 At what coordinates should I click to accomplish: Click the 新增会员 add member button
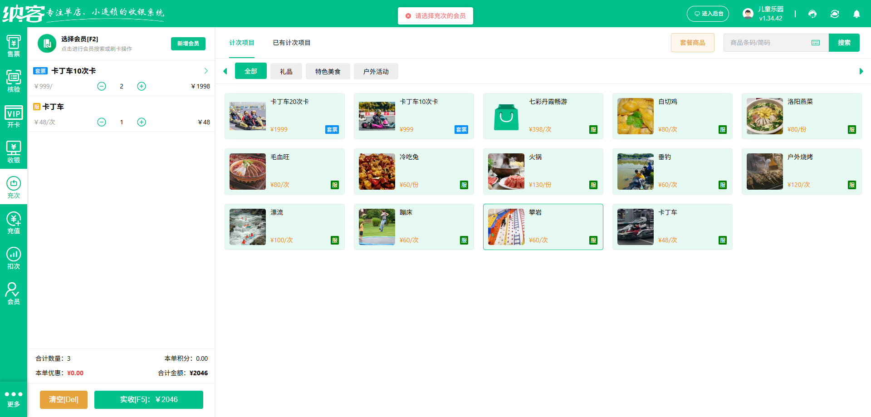click(188, 44)
